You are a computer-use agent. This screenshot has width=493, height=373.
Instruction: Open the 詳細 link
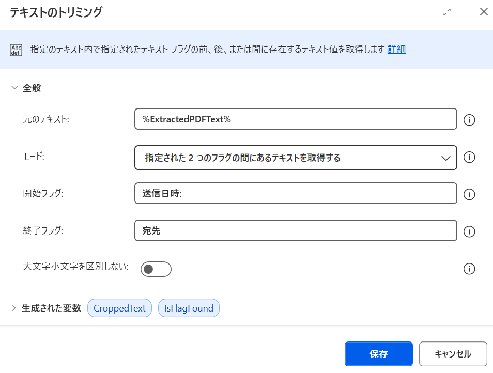pyautogui.click(x=397, y=49)
